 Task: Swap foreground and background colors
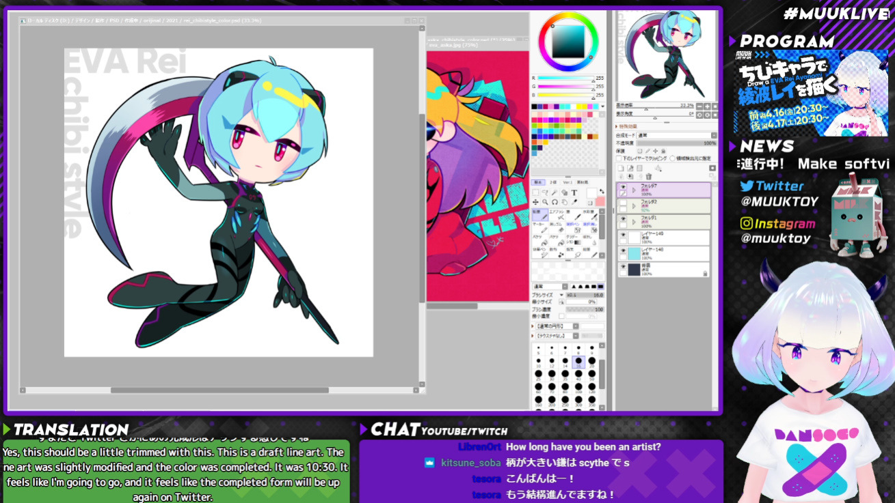point(602,191)
